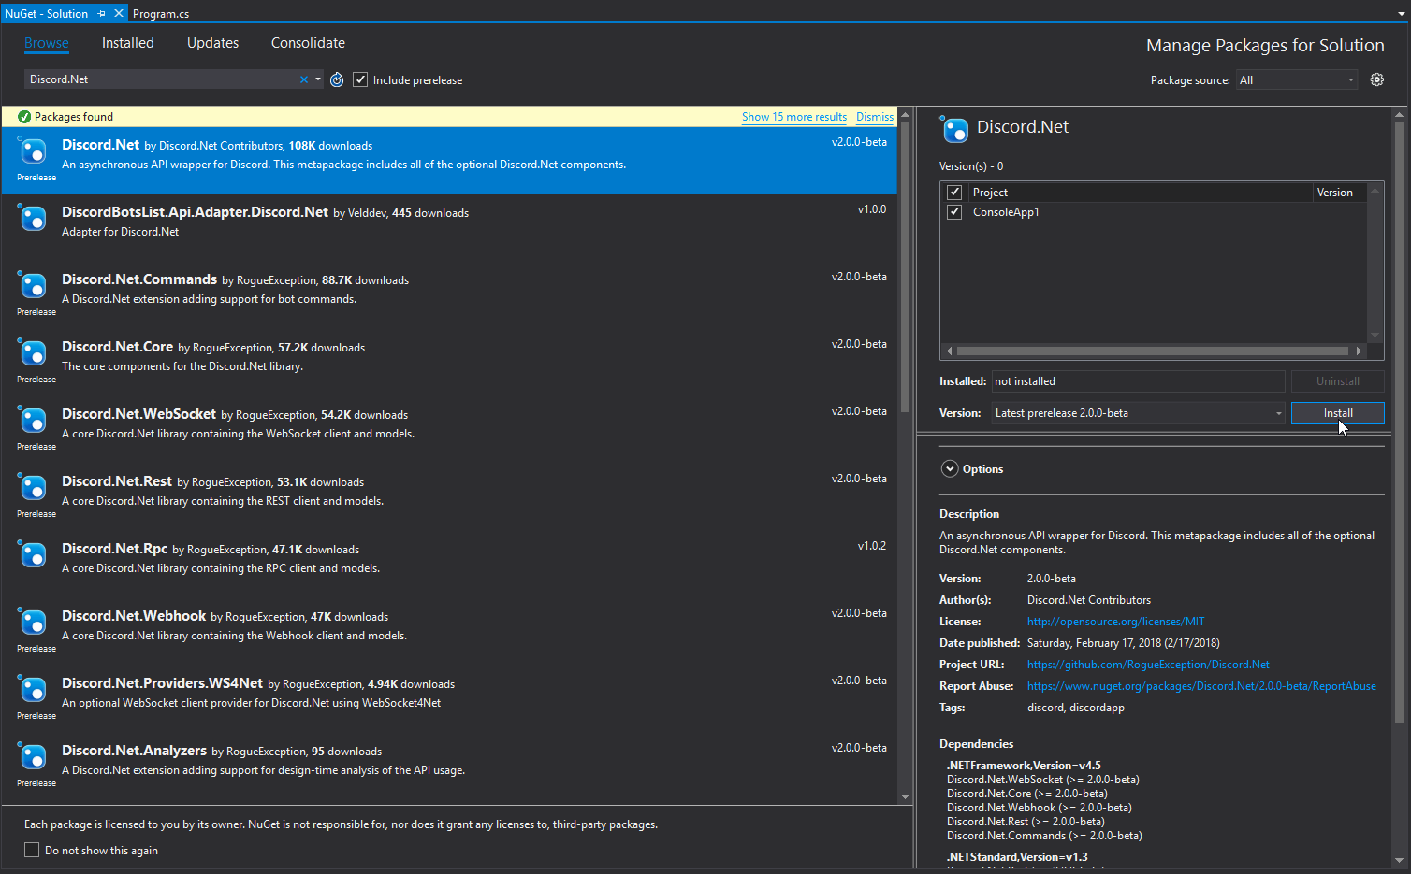Open the Version dropdown for 2.0.0-beta
Screen dimensions: 1411x874
[x=1138, y=413]
